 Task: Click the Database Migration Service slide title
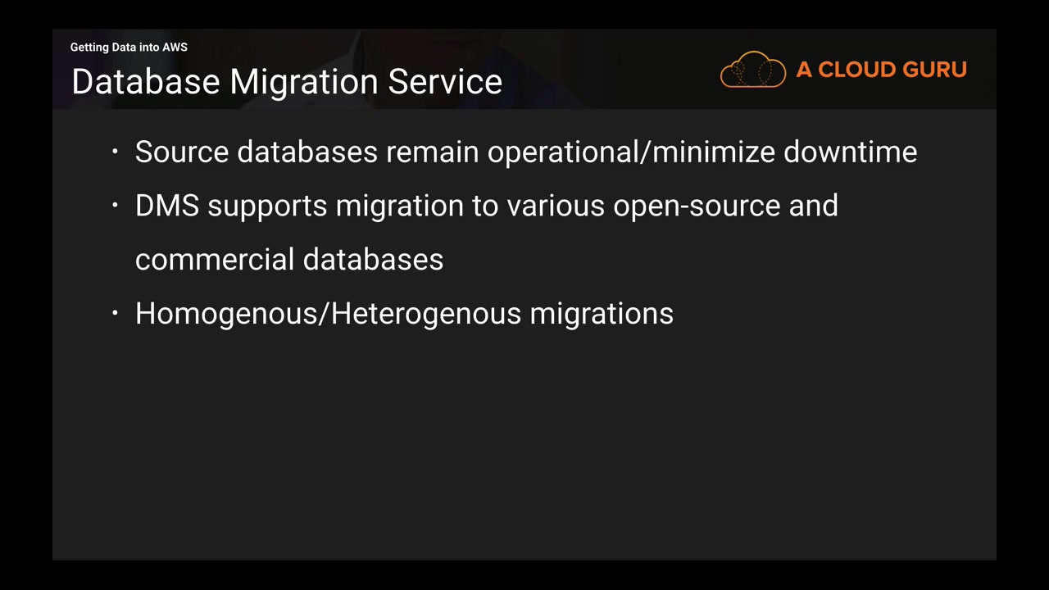pyautogui.click(x=287, y=82)
